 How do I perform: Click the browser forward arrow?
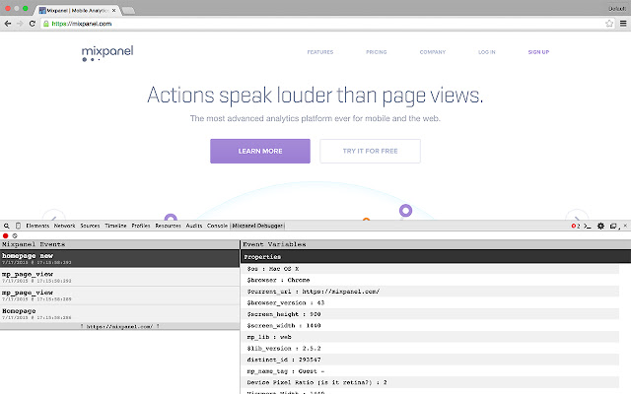(20, 24)
